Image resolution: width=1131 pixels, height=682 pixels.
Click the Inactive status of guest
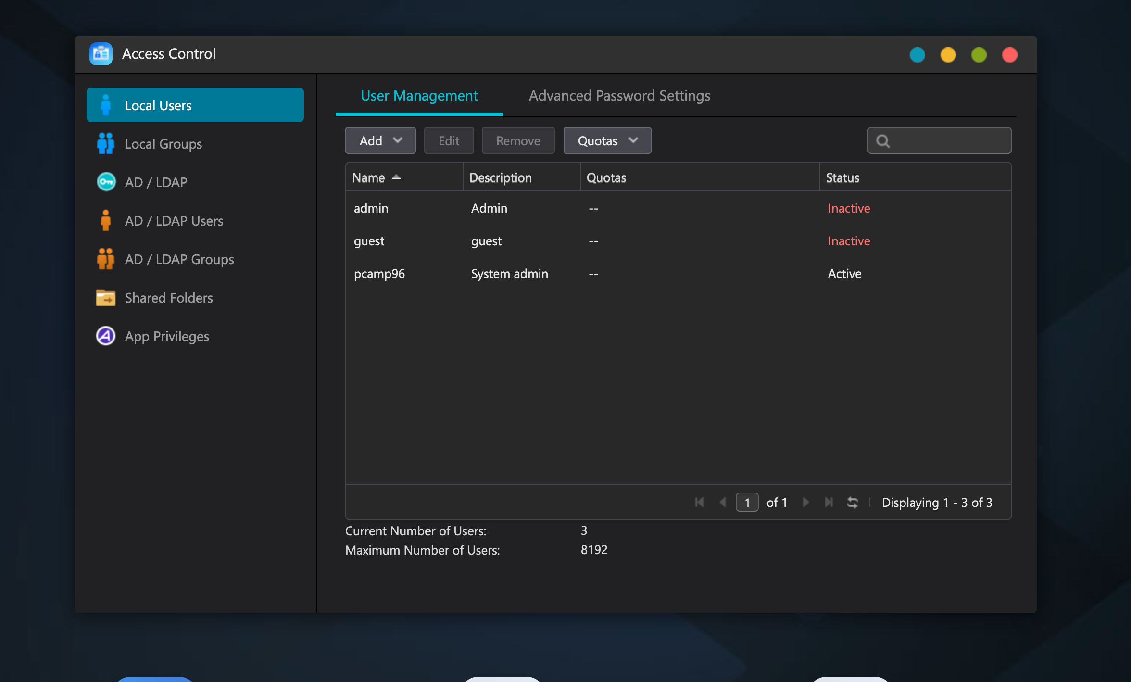click(x=849, y=241)
